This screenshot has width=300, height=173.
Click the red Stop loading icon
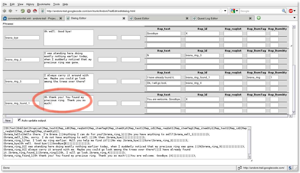29,11
